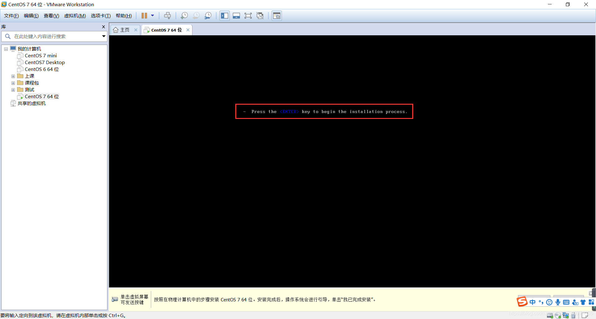Close the library panel
This screenshot has height=319, width=596.
tap(103, 27)
